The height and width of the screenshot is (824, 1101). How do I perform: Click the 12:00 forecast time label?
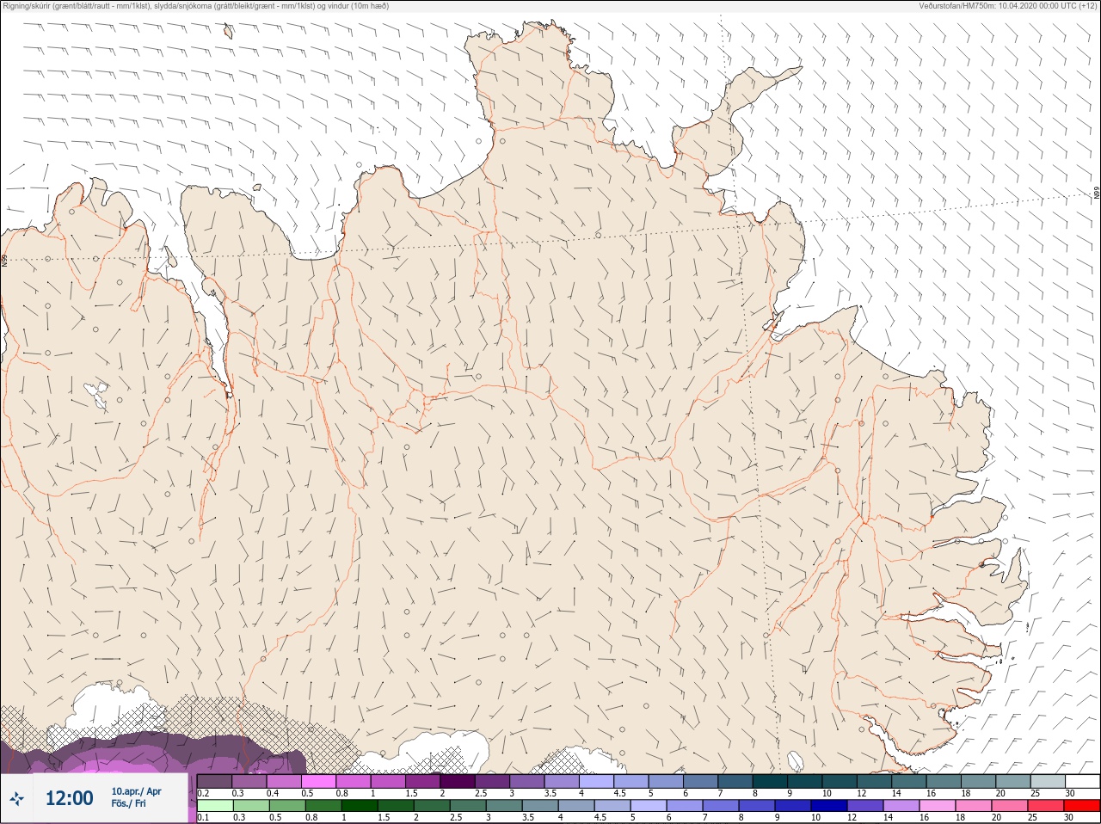[x=69, y=798]
